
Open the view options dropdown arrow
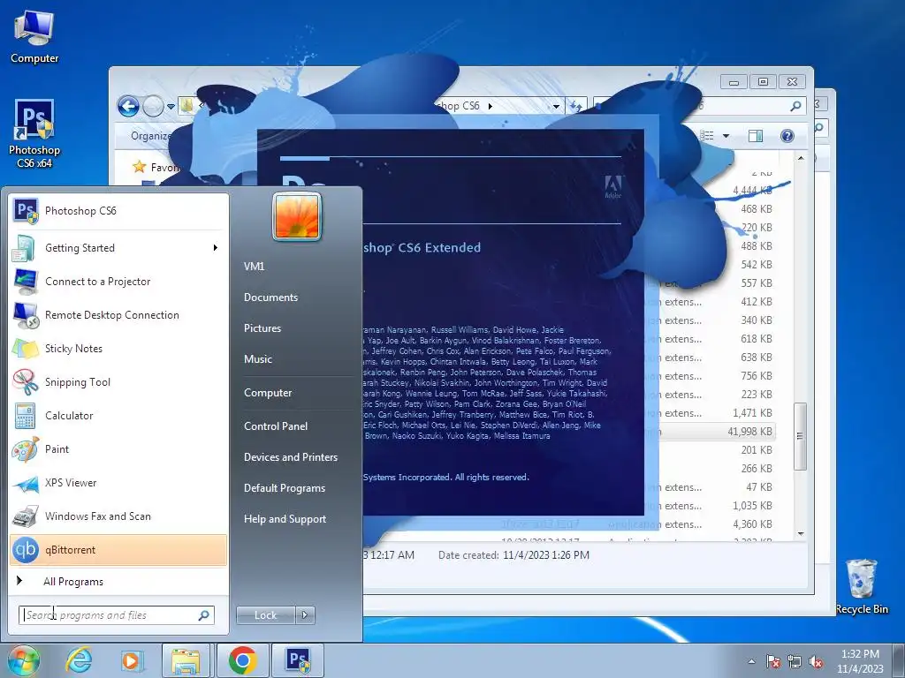726,136
